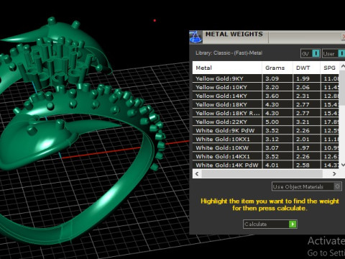
Task: Click the vertical scrollbar thumb
Action: click(342, 88)
